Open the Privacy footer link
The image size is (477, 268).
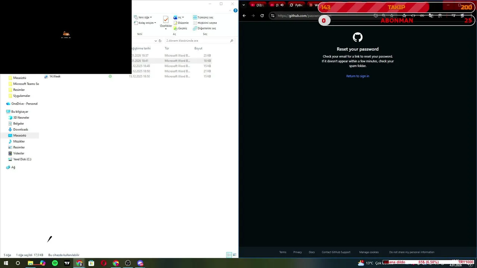(297, 252)
